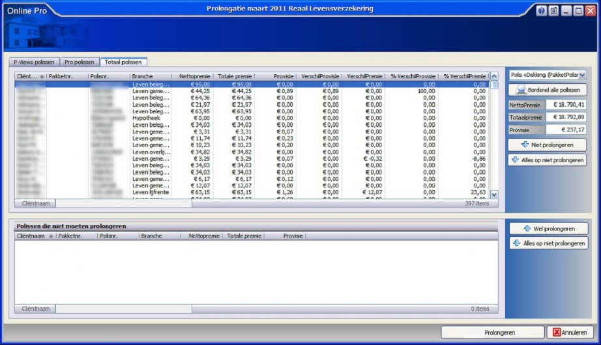Click the € 1,26 Provisie cell
This screenshot has height=345, width=601.
tap(276, 192)
